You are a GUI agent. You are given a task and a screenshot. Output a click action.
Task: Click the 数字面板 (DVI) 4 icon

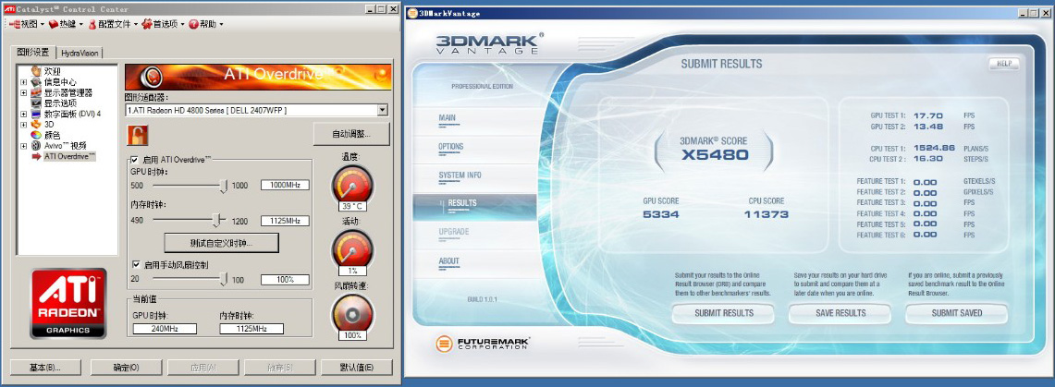[36, 115]
